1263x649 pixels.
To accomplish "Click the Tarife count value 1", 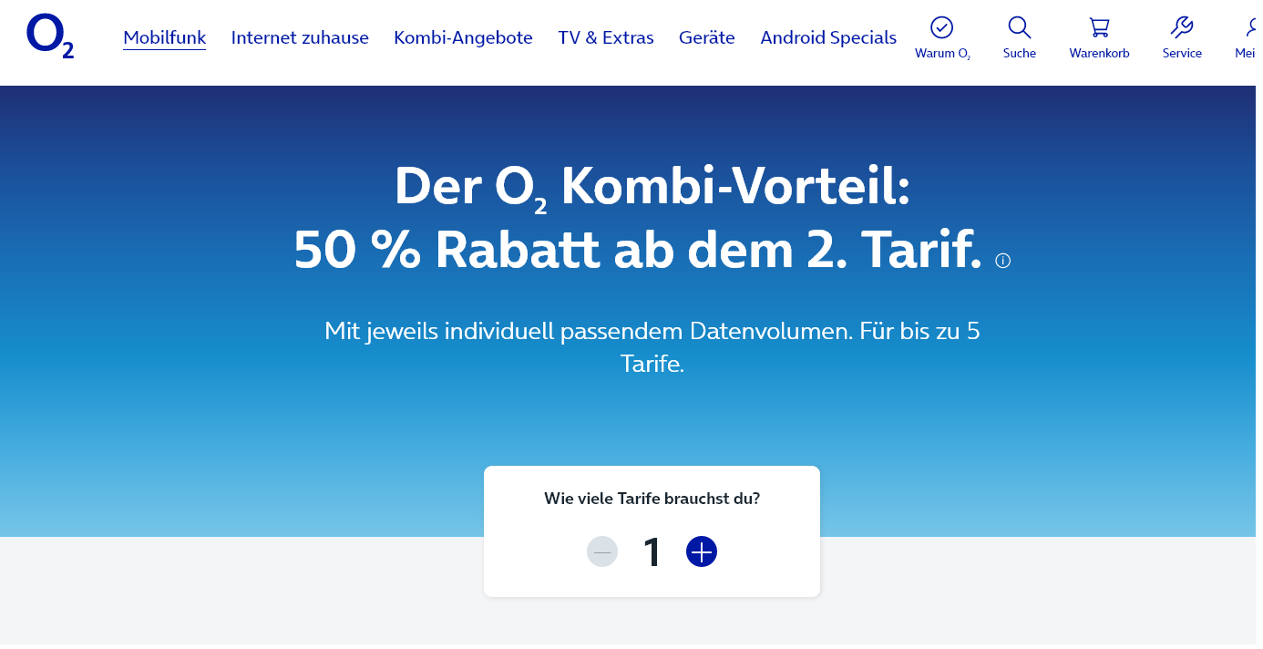I will 652,552.
